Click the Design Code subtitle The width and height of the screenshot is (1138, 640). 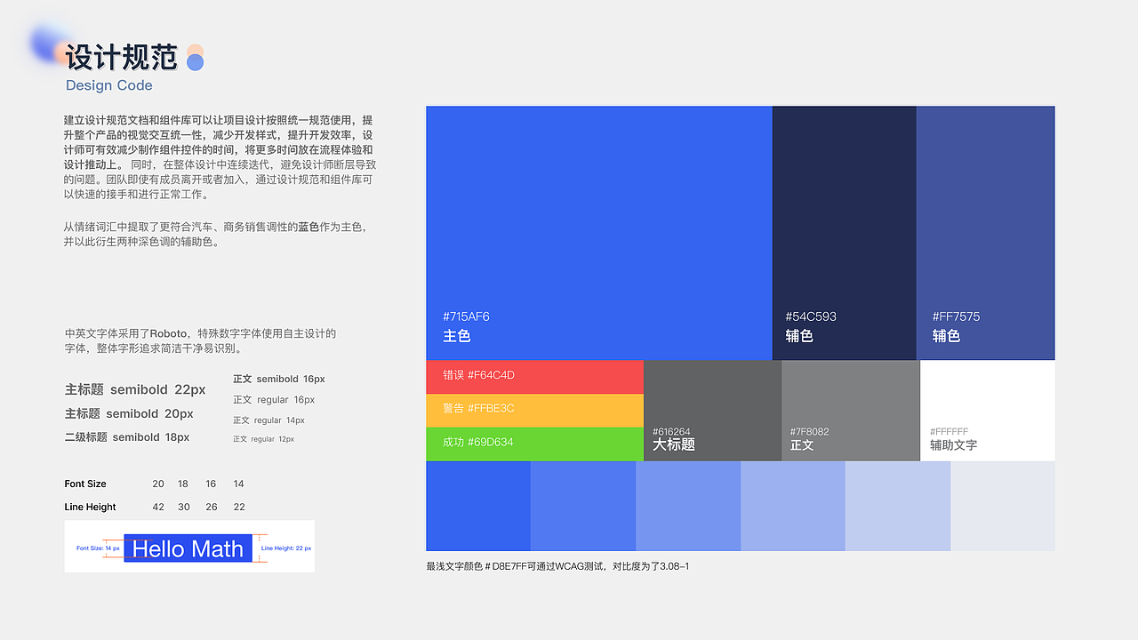pyautogui.click(x=109, y=85)
